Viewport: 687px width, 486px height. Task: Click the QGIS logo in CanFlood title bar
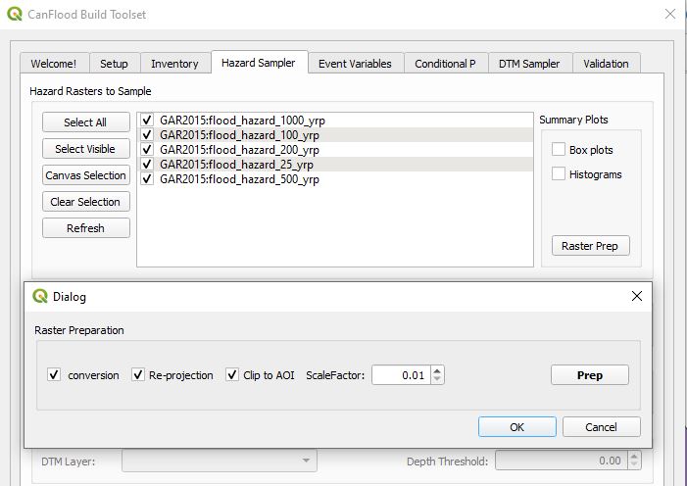[x=15, y=14]
